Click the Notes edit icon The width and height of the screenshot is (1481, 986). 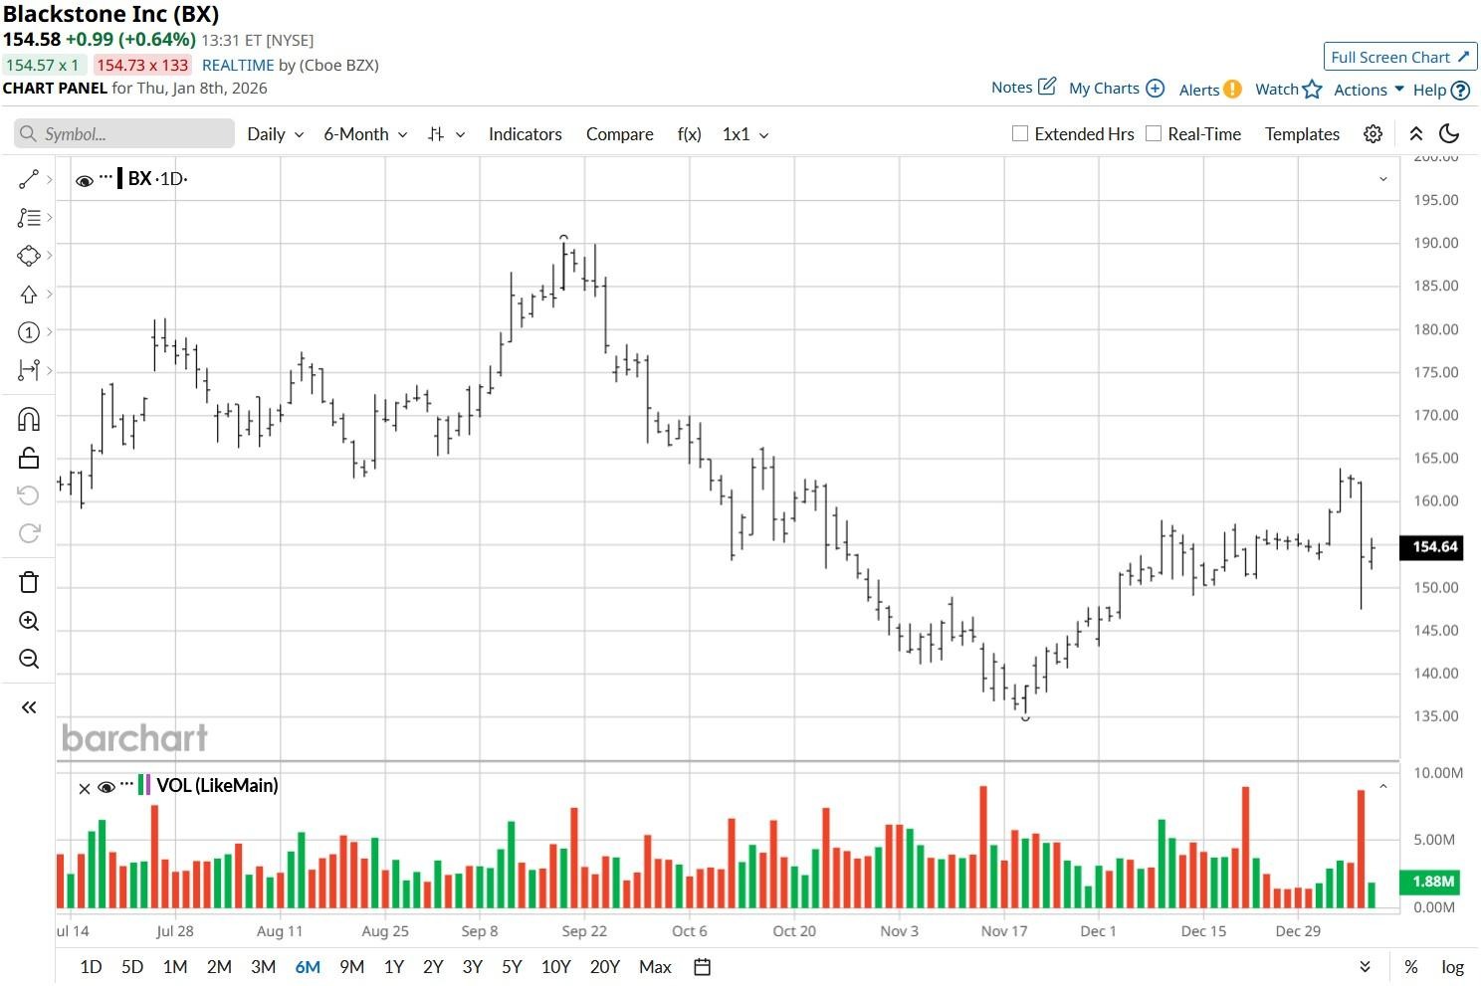1047,87
